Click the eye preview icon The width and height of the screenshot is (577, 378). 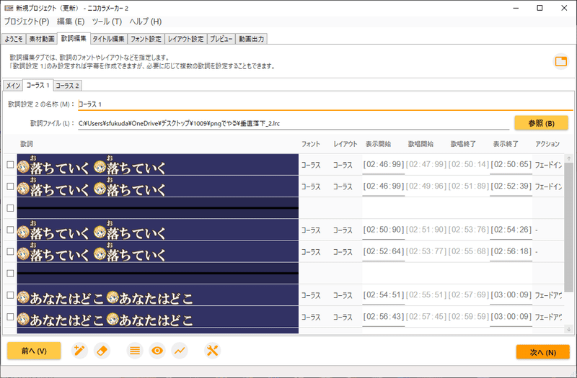click(x=157, y=351)
